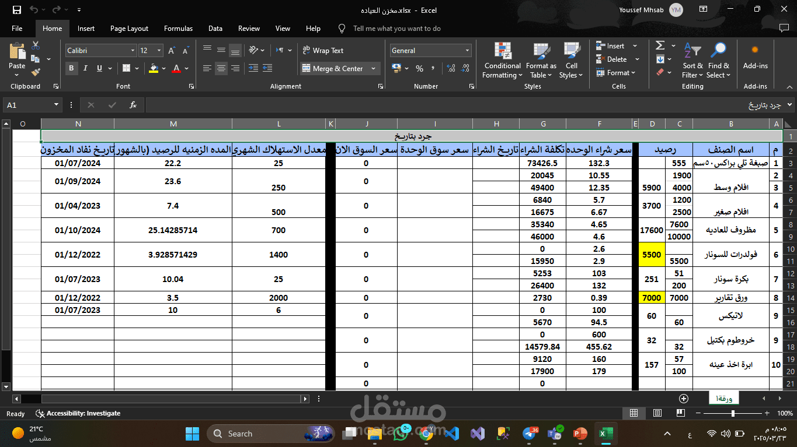Switch to Page Layout view icon

(x=657, y=413)
